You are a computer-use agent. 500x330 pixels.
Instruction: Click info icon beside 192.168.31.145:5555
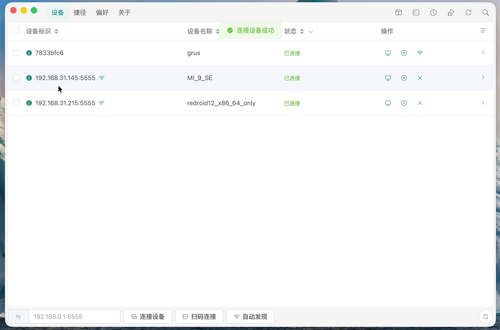point(29,78)
